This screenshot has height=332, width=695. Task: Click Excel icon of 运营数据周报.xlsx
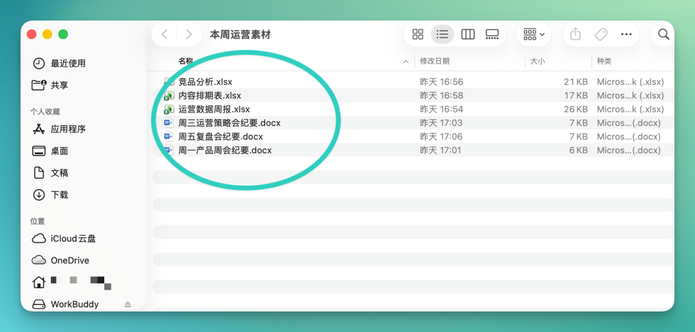click(x=169, y=109)
